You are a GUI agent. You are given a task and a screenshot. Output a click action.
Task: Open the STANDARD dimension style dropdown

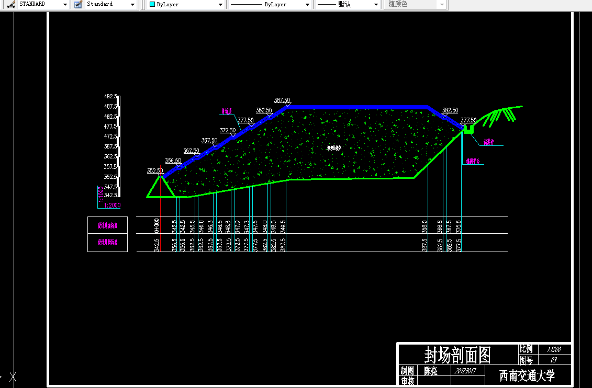(65, 5)
